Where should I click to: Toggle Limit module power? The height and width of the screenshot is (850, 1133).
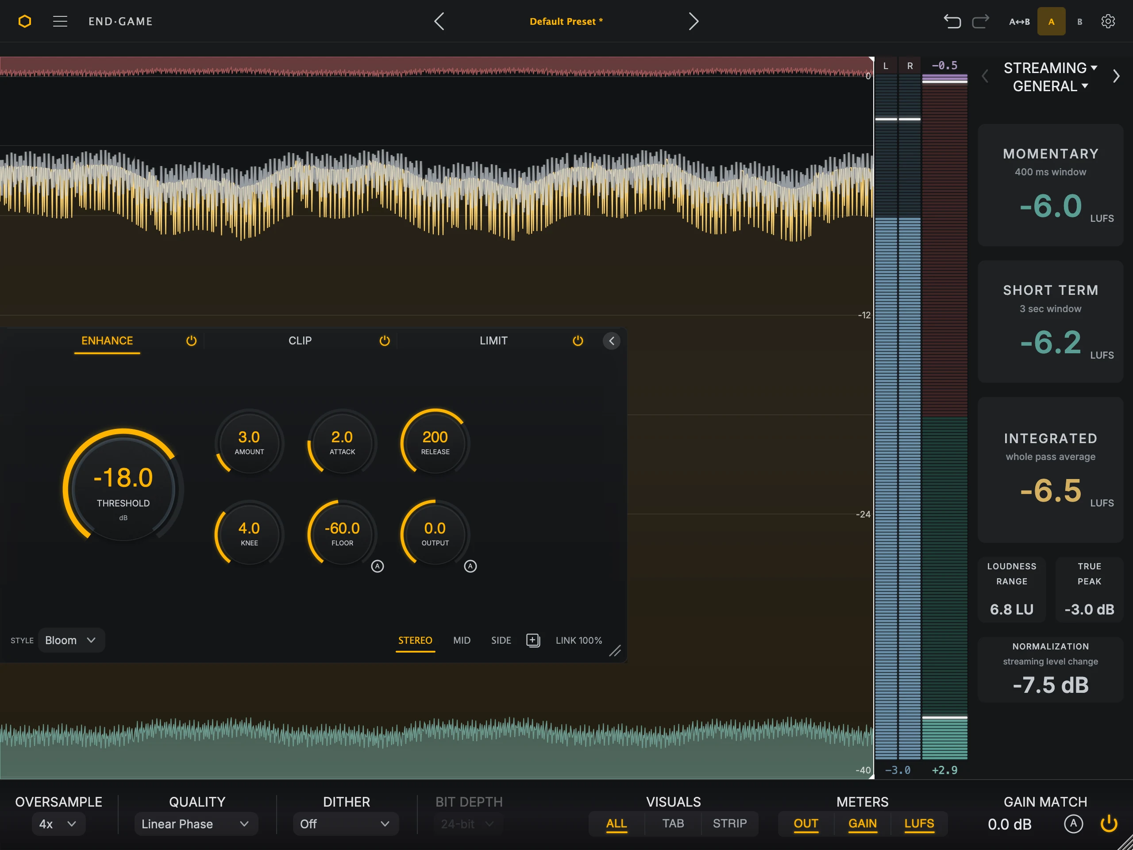[578, 341]
